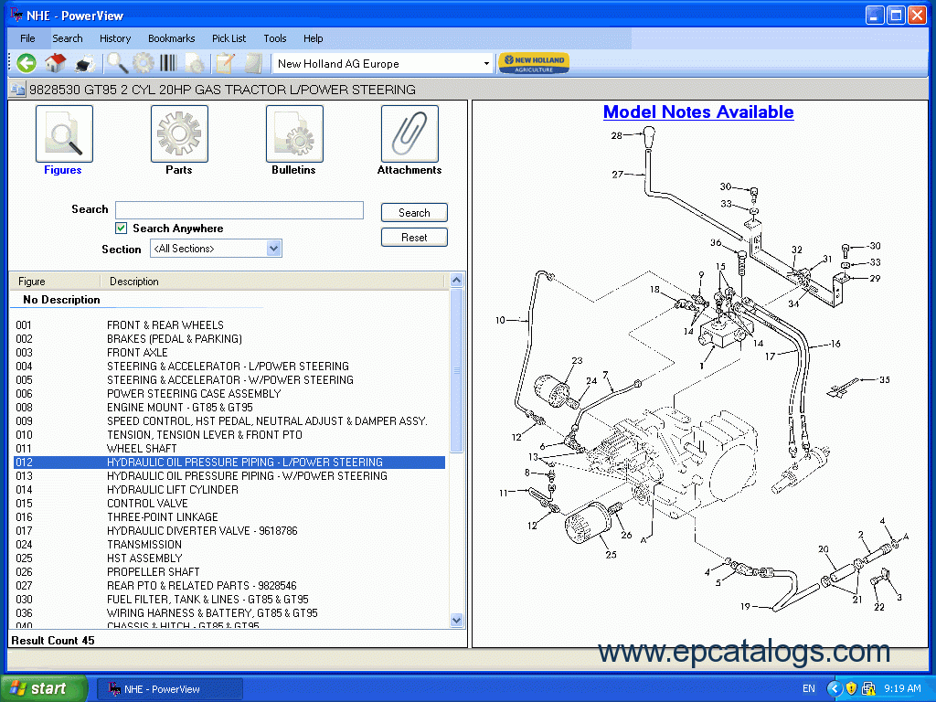Select figure 014 Hydraulic Lift Cylinder

tap(173, 490)
